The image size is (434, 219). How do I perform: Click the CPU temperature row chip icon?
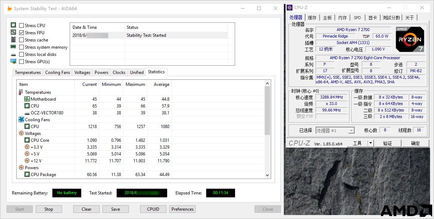[27, 106]
